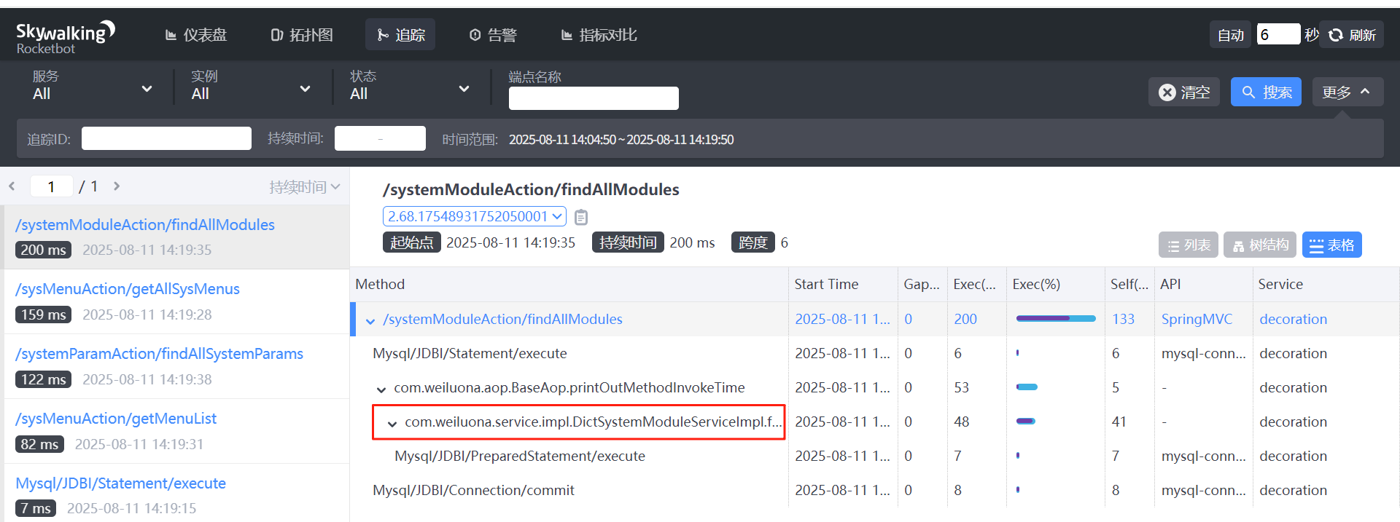
Task: Click the 端点名称 endpoint name field
Action: (x=594, y=98)
